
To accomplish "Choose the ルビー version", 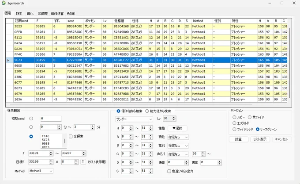I will (239, 117).
